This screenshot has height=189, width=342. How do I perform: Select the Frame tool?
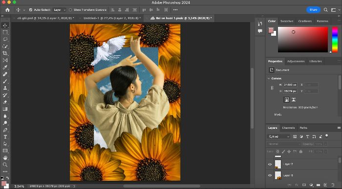point(5,60)
